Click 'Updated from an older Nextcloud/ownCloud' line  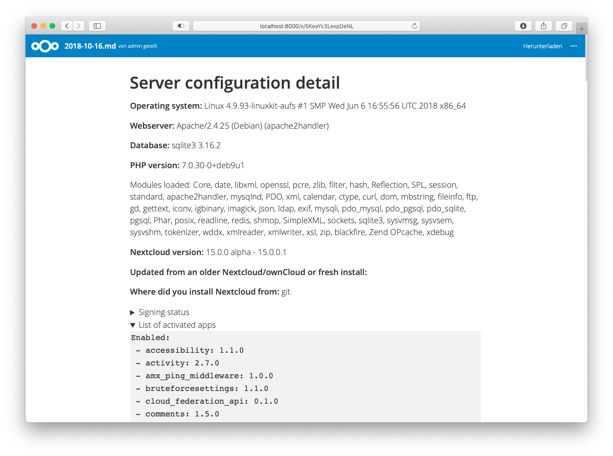(248, 272)
